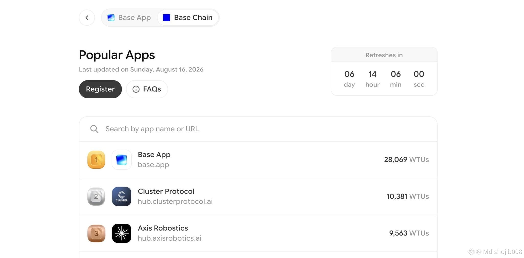Open the FAQs button
This screenshot has height=258, width=524.
coord(147,89)
